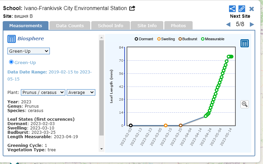Open the Green-Up protocol dropdown
Image resolution: width=263 pixels, height=164 pixels.
click(29, 51)
